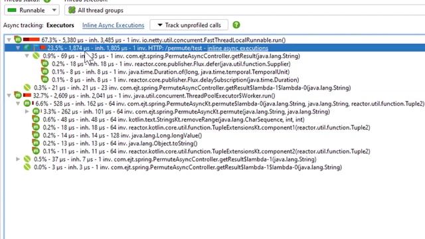
Task: Collapse the PermuteAsyncController.getResult(java.lang.String) node
Action: pyautogui.click(x=27, y=56)
